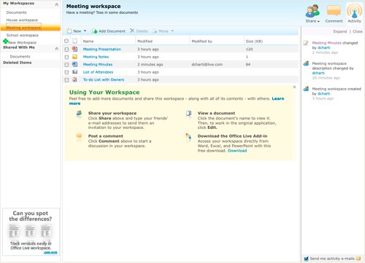This screenshot has width=365, height=263.
Task: Click the New Workspace link in sidebar
Action: (22, 42)
